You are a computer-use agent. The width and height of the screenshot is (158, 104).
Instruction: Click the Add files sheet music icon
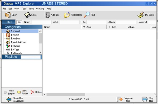point(47,15)
